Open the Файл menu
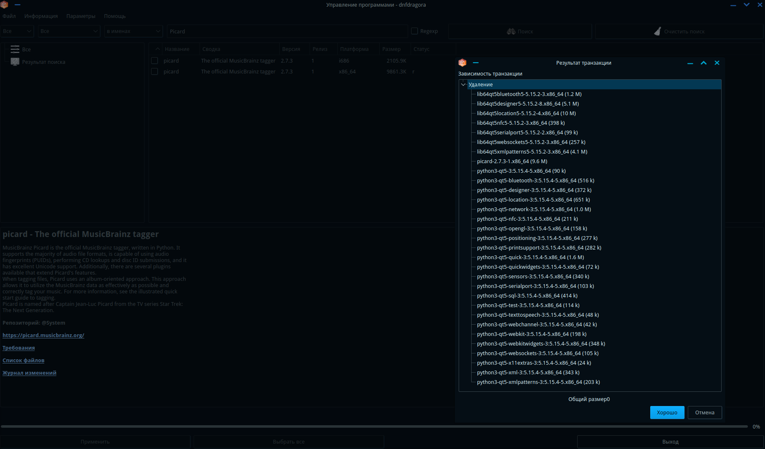 pos(9,16)
